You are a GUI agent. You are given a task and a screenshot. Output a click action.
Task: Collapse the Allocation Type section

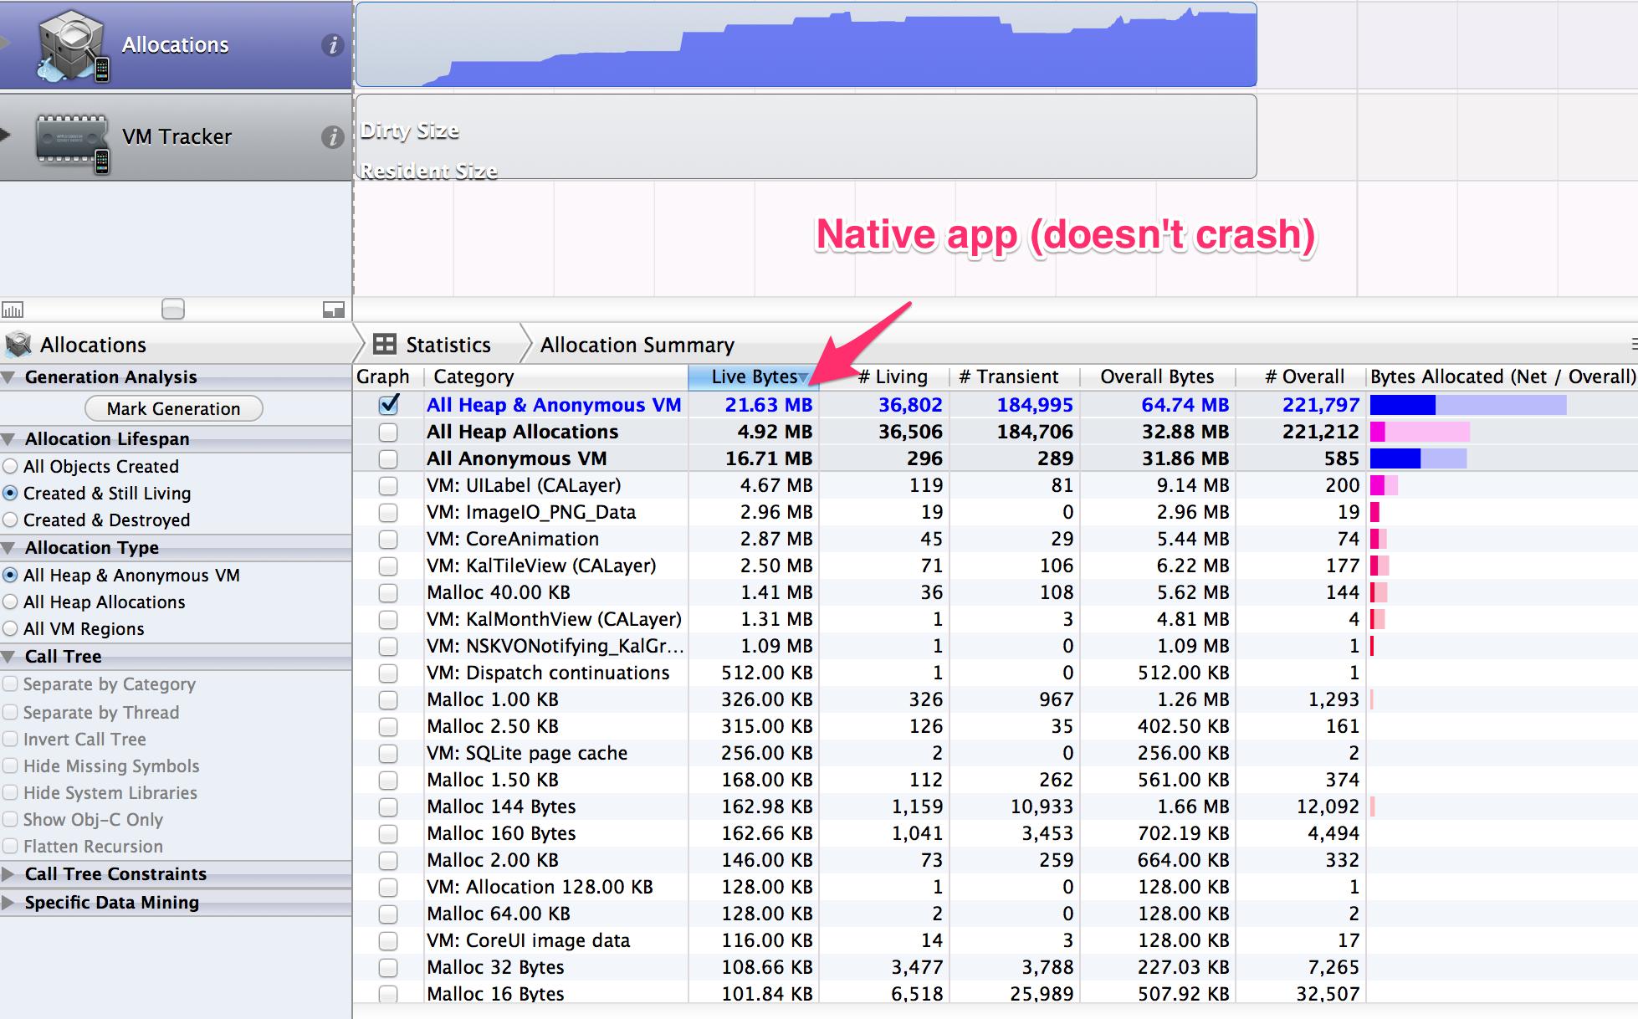point(8,548)
